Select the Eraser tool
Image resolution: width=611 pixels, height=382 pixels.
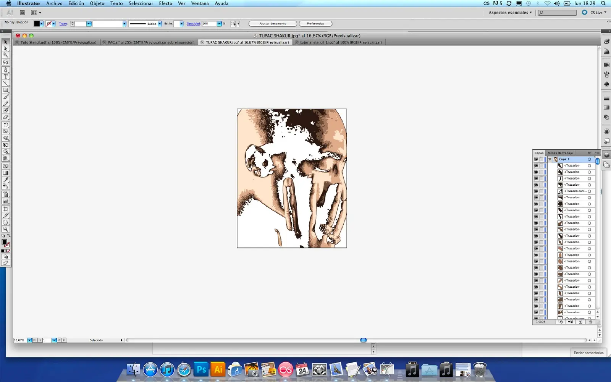tap(6, 117)
